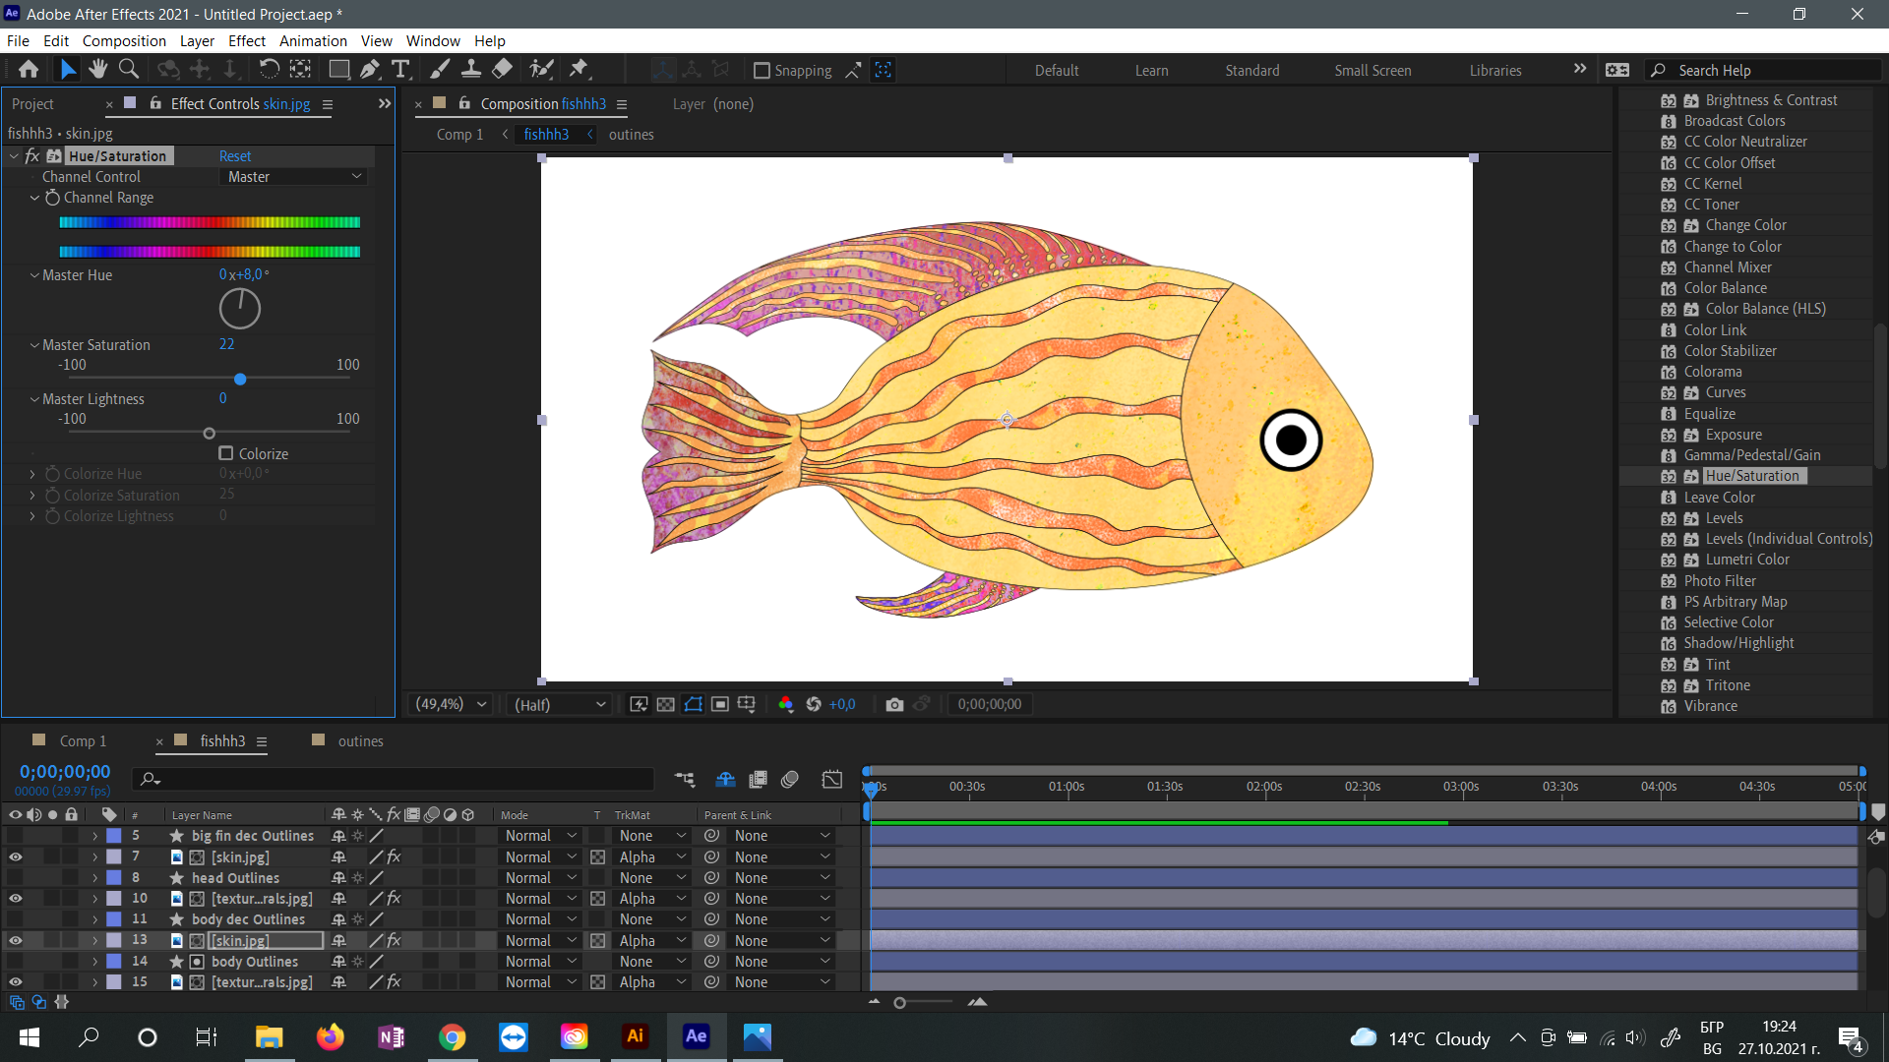Viewport: 1889px width, 1062px height.
Task: Open the Channel Control Master dropdown
Action: [294, 177]
